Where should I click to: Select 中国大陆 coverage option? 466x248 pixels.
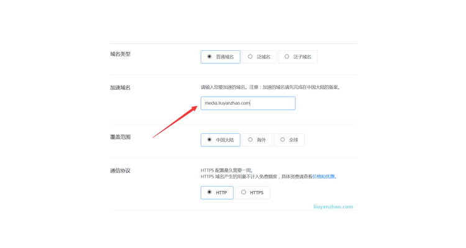coord(220,140)
